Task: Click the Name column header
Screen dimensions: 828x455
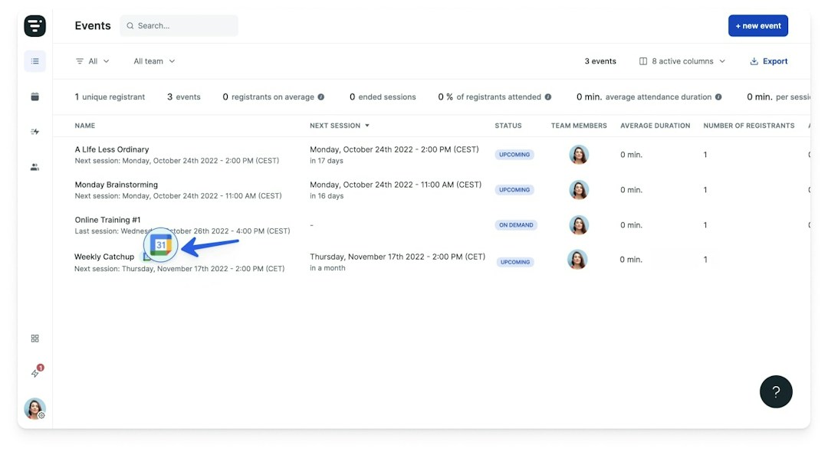Action: (84, 126)
